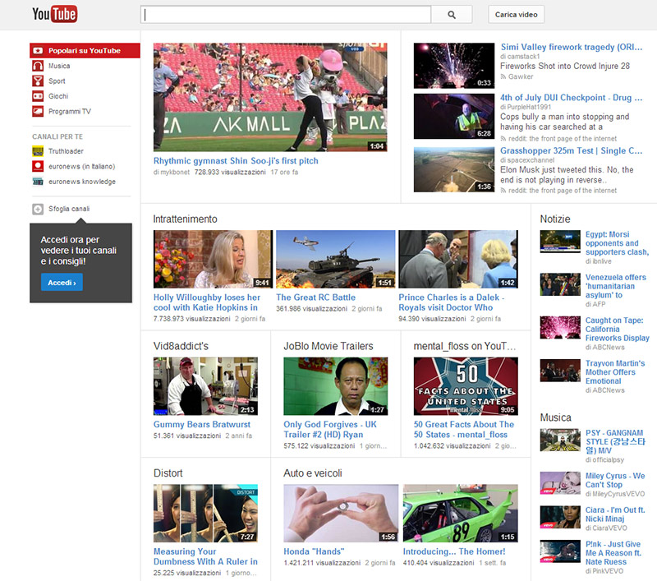The image size is (657, 581).
Task: Open the officialpsy channel link
Action: tap(608, 460)
